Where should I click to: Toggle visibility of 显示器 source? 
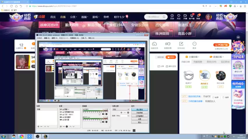coord(61,120)
